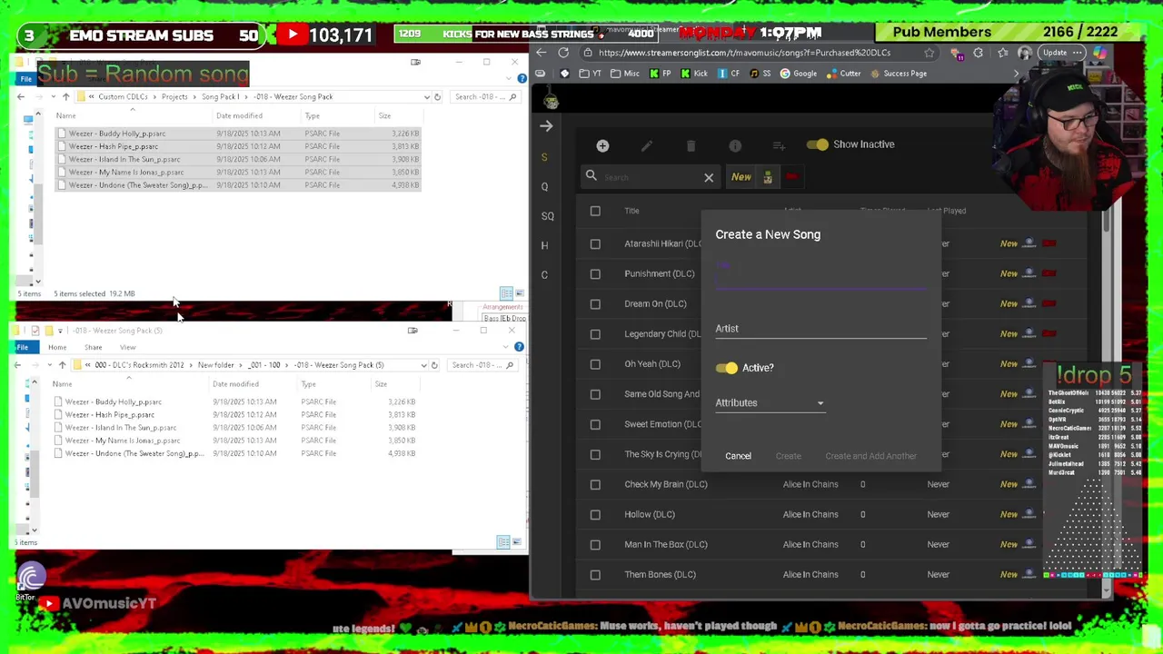This screenshot has width=1163, height=654.
Task: Open the Home tab in the bottom Explorer window
Action: point(57,347)
